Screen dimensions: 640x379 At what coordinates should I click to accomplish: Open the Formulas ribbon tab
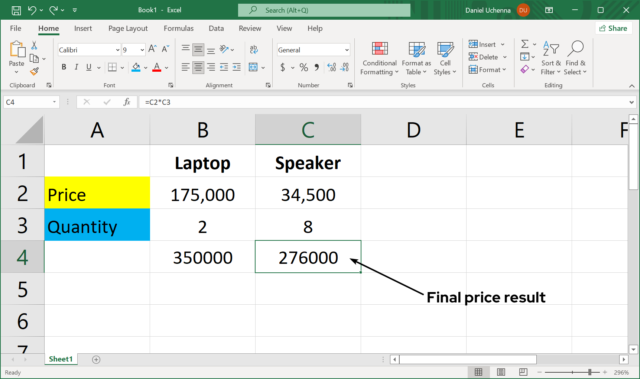click(x=178, y=28)
